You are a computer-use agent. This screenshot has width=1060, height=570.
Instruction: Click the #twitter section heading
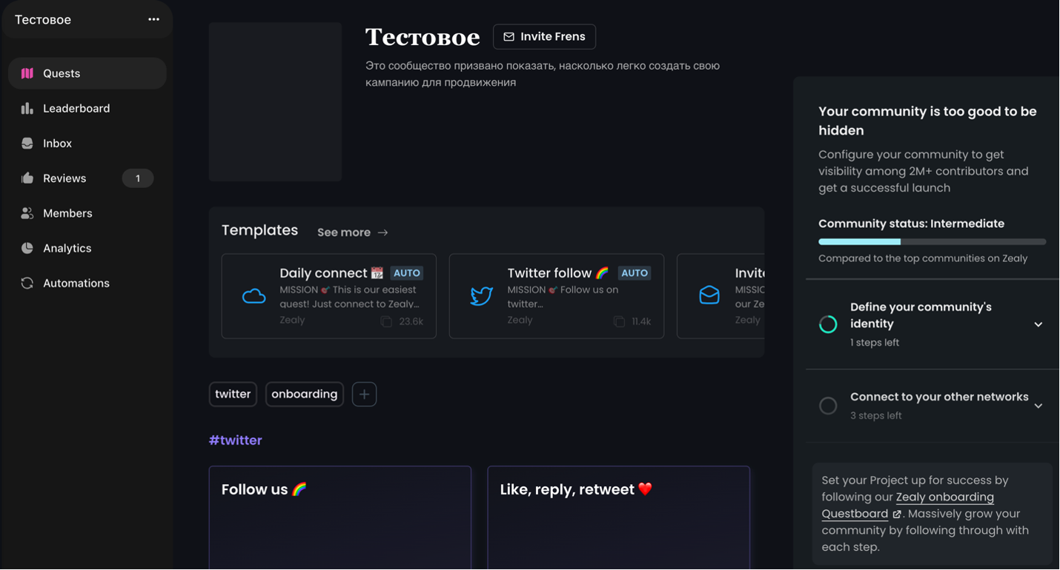coord(236,440)
